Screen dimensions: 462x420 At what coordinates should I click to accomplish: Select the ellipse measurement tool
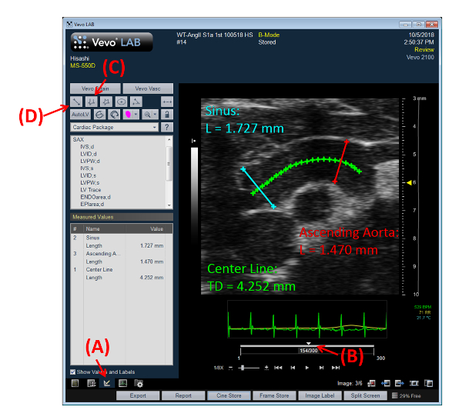[121, 102]
